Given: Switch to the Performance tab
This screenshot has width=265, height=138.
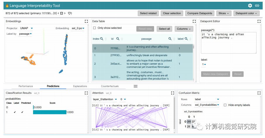Looking at the screenshot, I should point(26,86).
